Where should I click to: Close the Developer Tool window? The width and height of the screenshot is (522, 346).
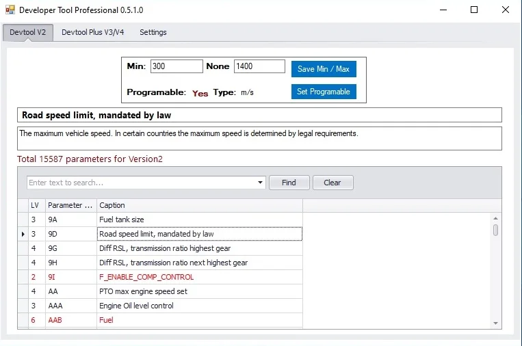point(506,10)
